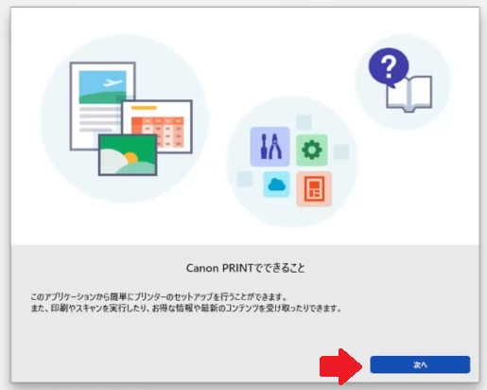Click the red arrow pointing to 次へ
Screen dimensions: 487x390
tap(341, 366)
